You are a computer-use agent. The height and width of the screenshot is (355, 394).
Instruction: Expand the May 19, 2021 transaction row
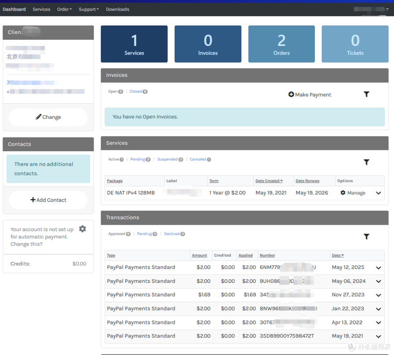point(378,336)
